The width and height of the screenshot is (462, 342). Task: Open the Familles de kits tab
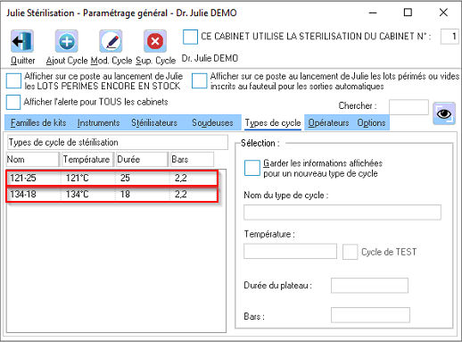(x=38, y=122)
